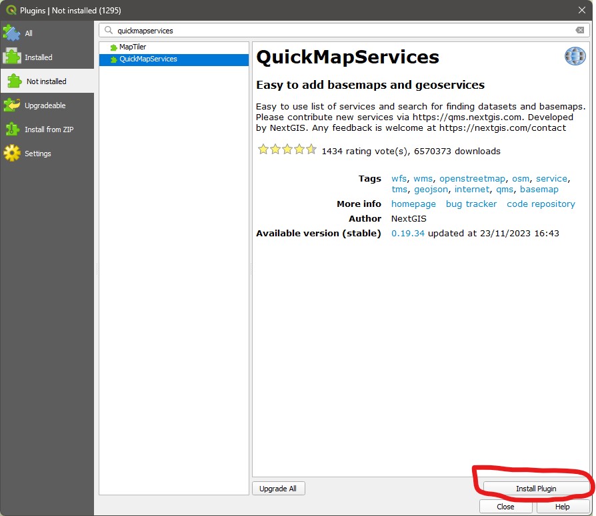This screenshot has width=596, height=516.
Task: Click the osm tag link
Action: pyautogui.click(x=521, y=178)
